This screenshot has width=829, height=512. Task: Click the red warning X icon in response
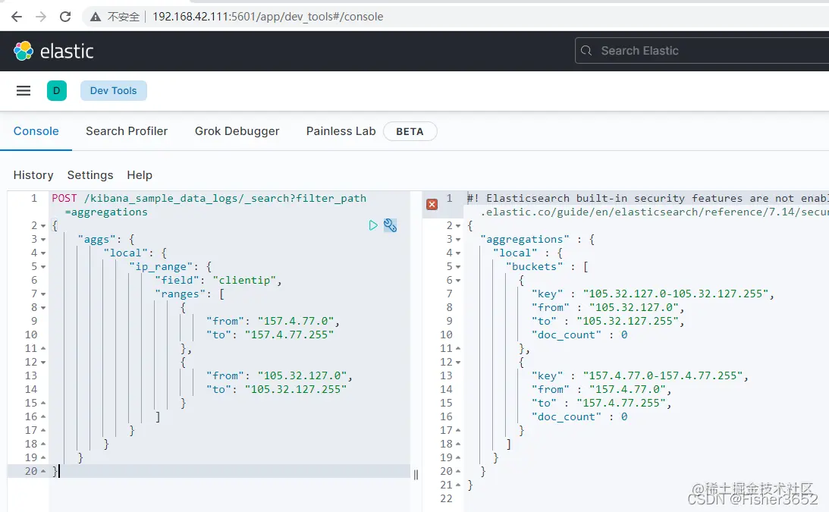point(432,204)
